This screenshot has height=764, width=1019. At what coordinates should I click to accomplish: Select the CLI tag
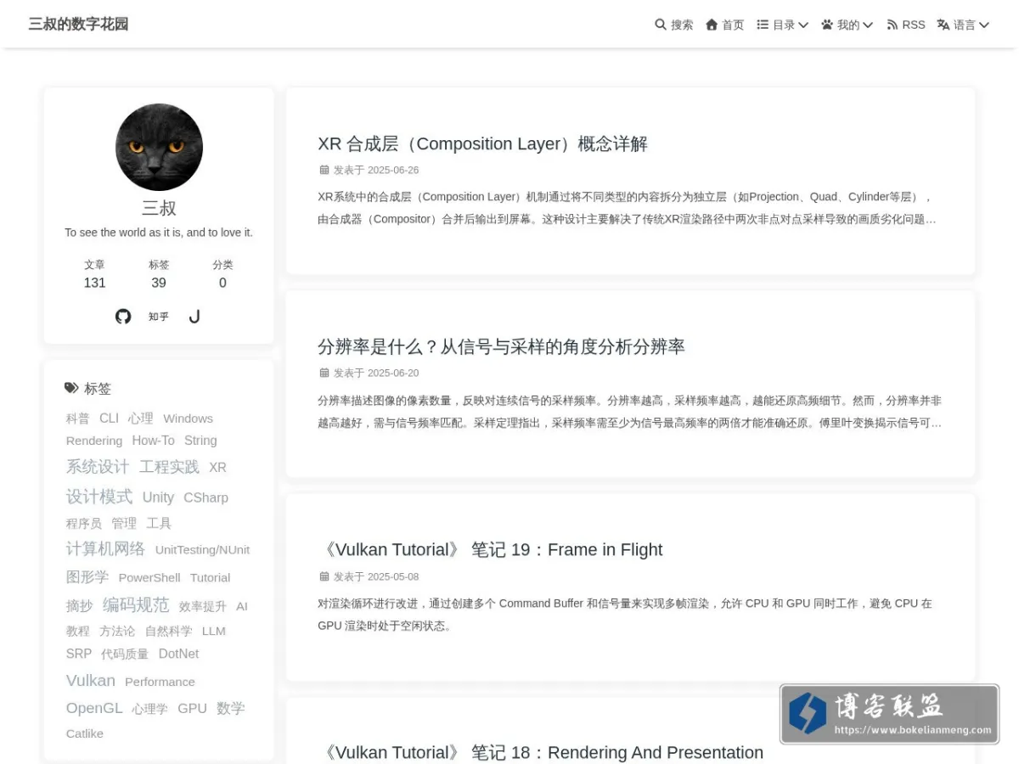(109, 418)
